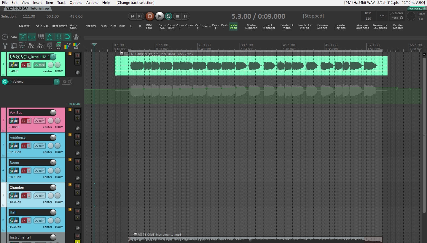Viewport: 427px width, 243px height.
Task: Open the FX button on the Chamber track
Action: 24,196
